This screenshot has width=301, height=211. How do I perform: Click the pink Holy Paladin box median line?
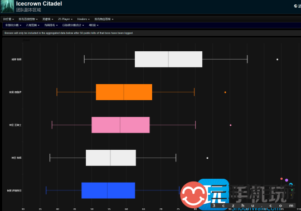click(x=120, y=125)
